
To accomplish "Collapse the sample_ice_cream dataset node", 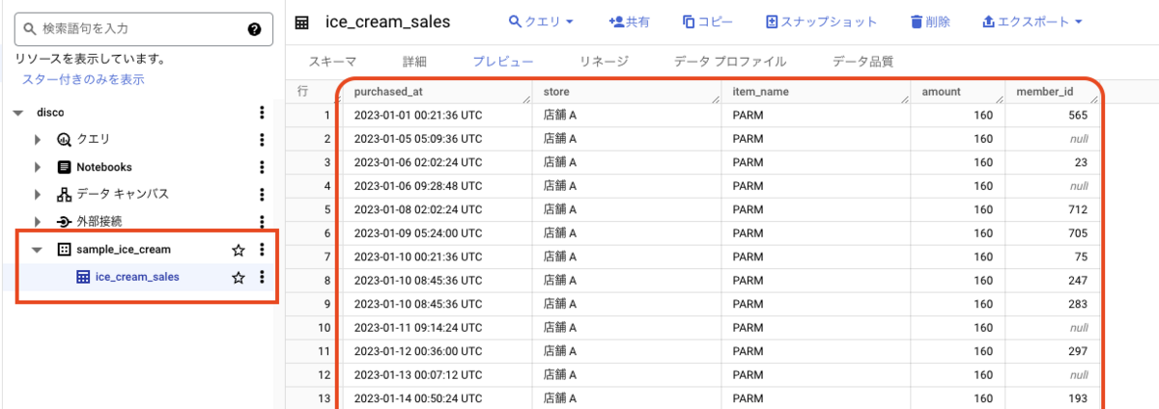I will pos(38,249).
